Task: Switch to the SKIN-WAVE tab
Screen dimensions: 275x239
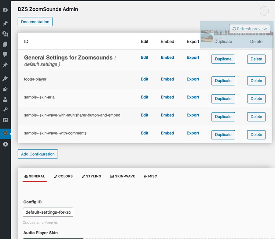Action: [123, 176]
